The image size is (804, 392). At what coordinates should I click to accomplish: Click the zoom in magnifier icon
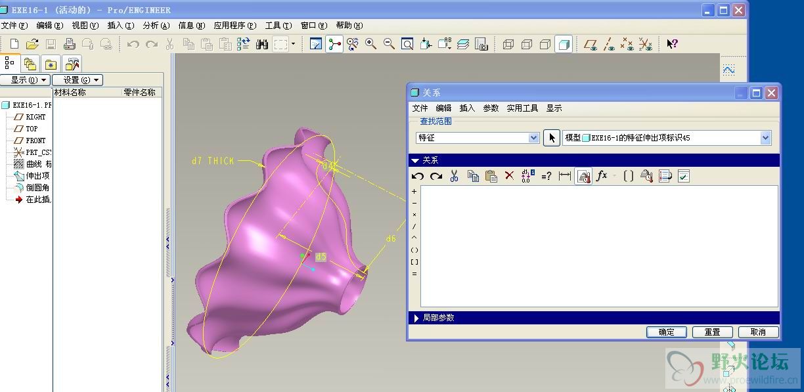pyautogui.click(x=370, y=44)
